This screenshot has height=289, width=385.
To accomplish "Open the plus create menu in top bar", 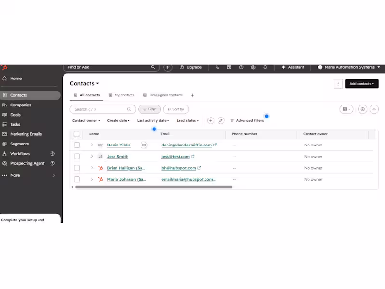I will pos(167,67).
